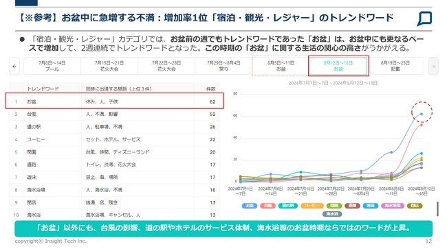Screen dimensions: 447x251
Task: Toggle the orange コーヒー legend chip
Action: click(312, 206)
